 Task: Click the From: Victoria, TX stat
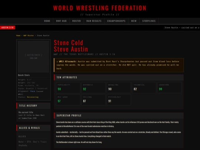pyautogui.click(x=28, y=86)
